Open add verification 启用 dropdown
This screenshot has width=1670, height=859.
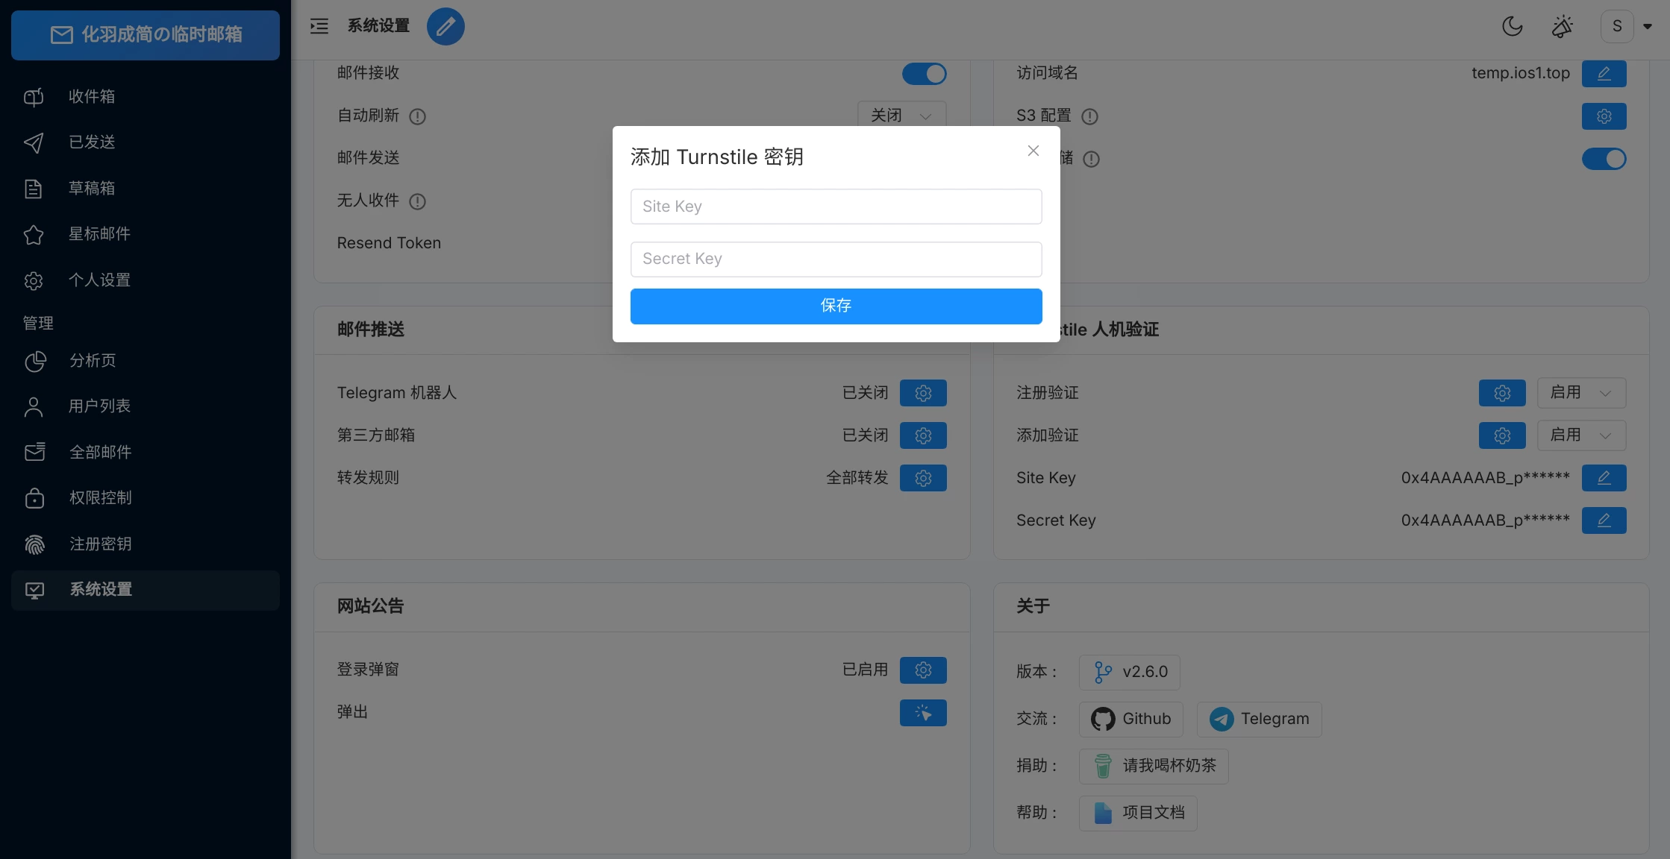point(1580,435)
